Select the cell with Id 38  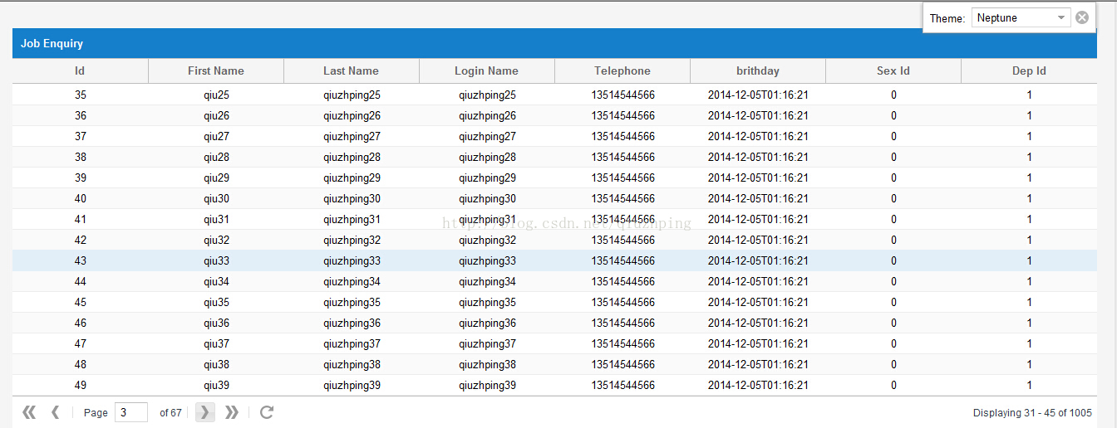pos(80,157)
